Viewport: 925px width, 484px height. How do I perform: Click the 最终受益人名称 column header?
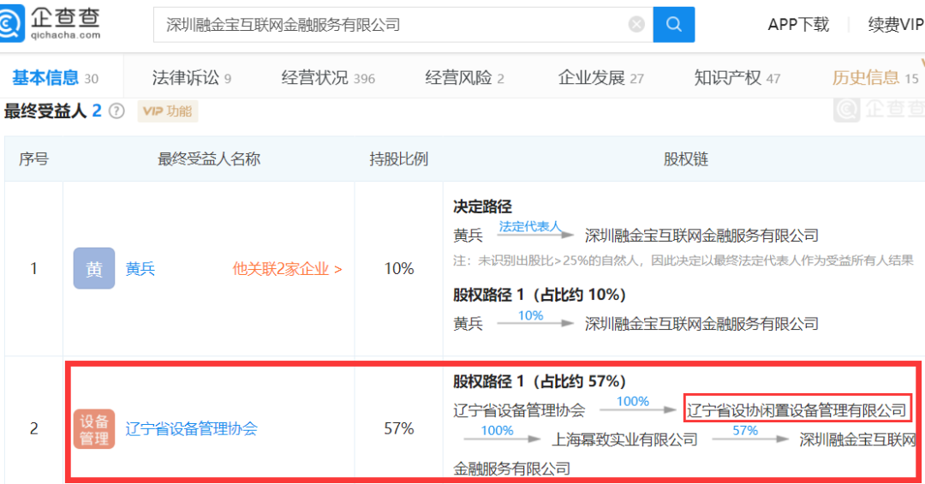point(209,158)
